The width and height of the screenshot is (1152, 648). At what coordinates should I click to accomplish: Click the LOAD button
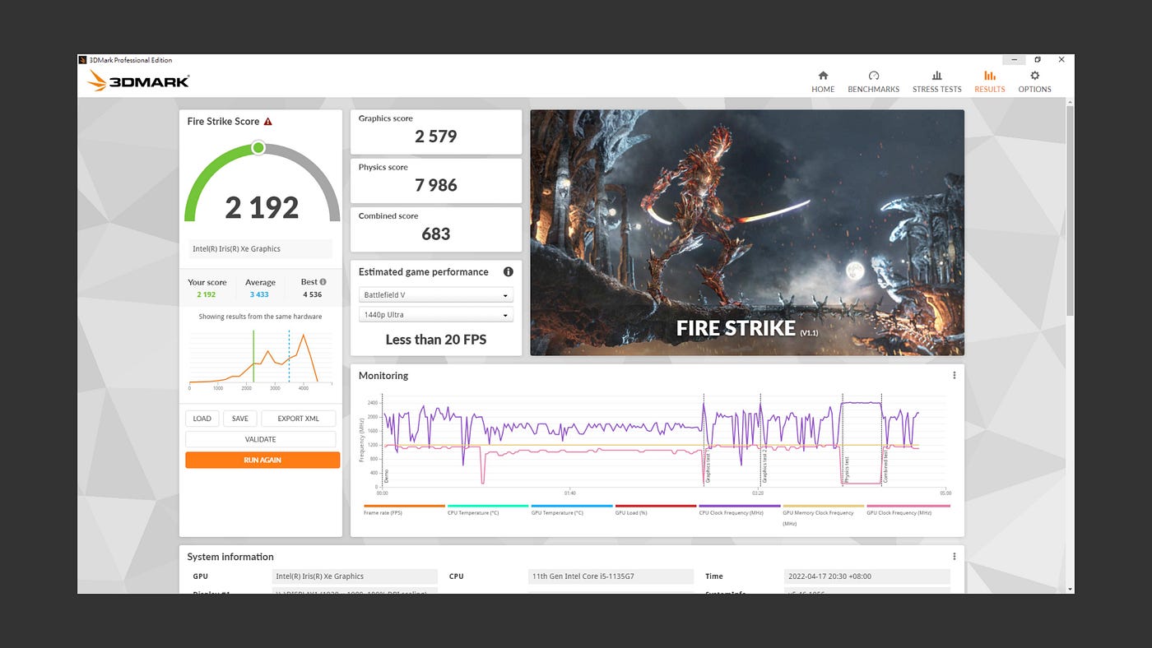click(202, 419)
